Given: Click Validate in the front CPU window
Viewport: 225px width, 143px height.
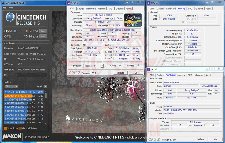Looking at the screenshot, I should (121, 73).
